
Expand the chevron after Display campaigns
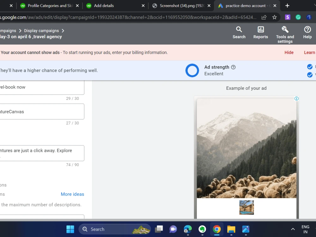pos(63,31)
